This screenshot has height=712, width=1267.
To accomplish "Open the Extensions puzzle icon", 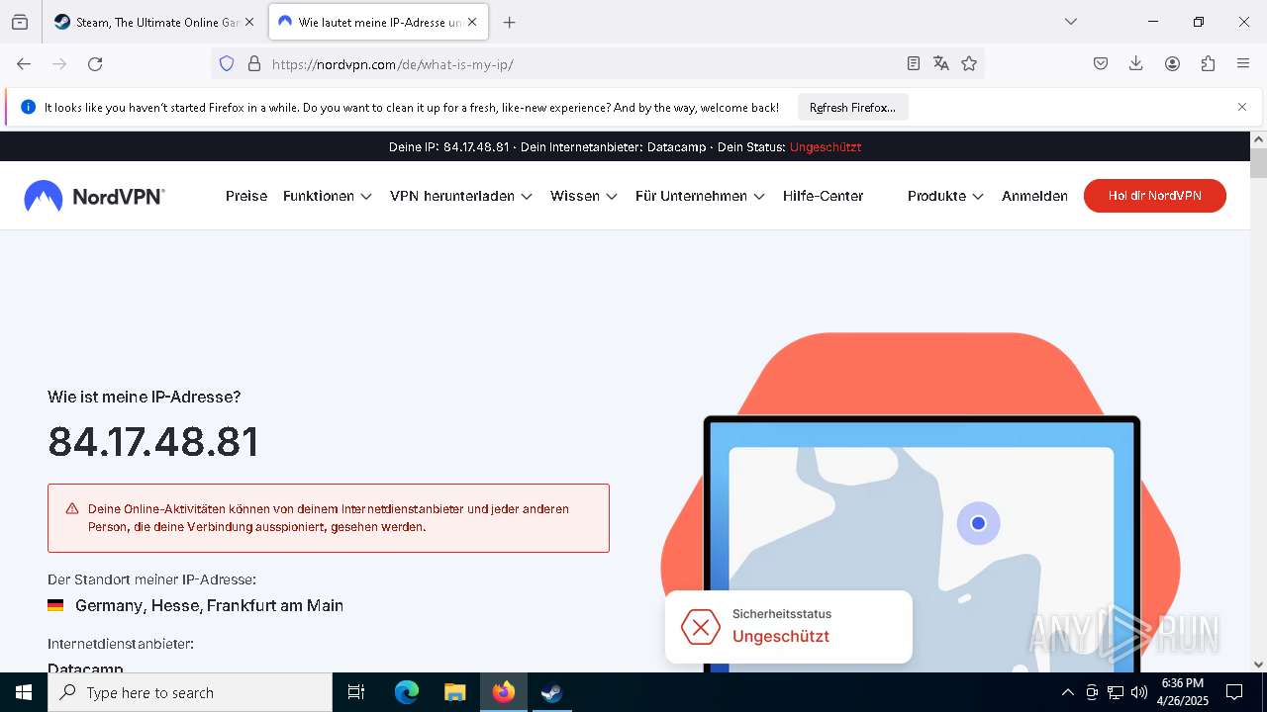I will coord(1208,63).
